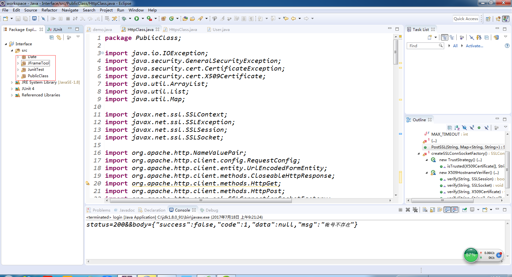Switch to the Problems tab
This screenshot has height=277, width=512.
(x=99, y=210)
